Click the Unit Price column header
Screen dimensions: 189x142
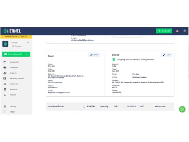131,106
